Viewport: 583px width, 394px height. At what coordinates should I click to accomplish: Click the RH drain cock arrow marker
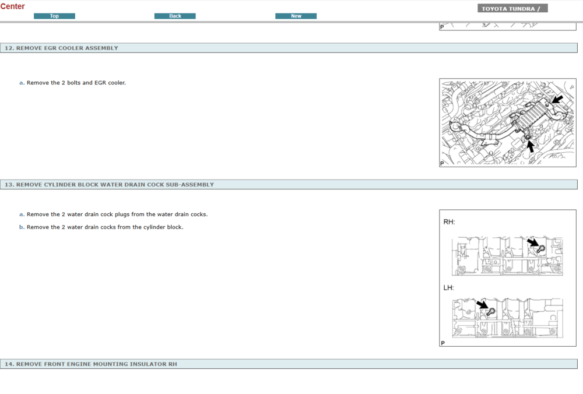(533, 242)
